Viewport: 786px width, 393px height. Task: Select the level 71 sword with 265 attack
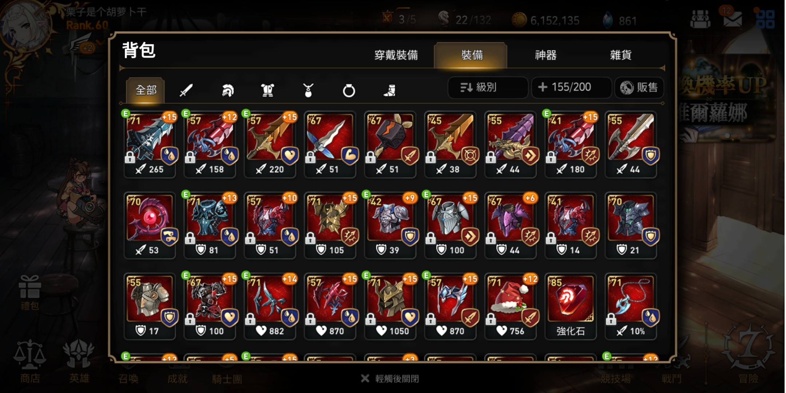150,144
